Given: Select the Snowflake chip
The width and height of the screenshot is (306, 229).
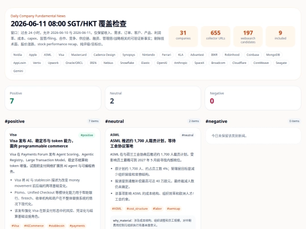Looking at the screenshot, I should pos(127,63).
